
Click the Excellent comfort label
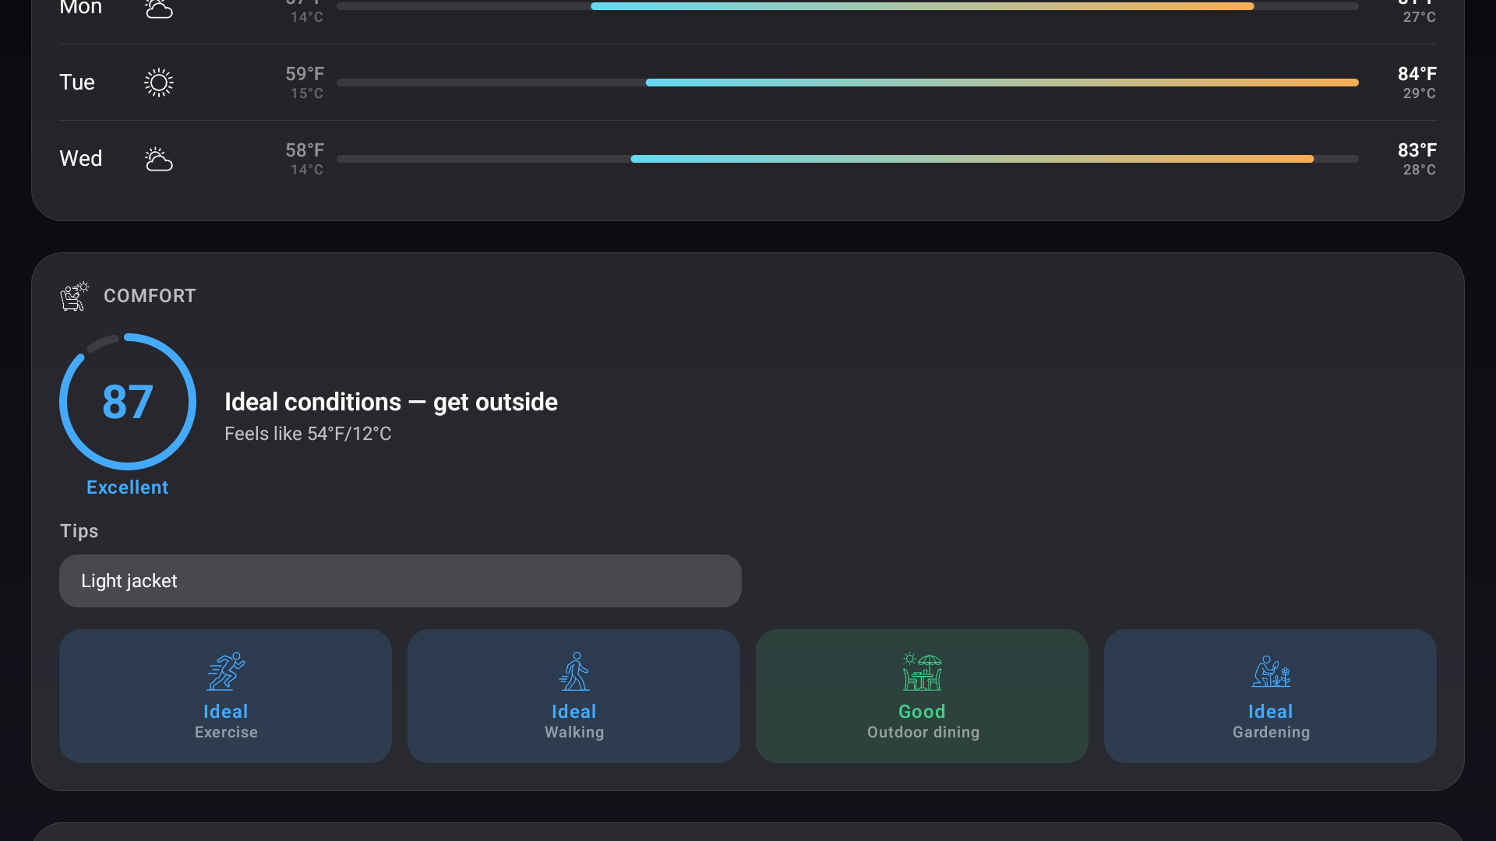127,487
